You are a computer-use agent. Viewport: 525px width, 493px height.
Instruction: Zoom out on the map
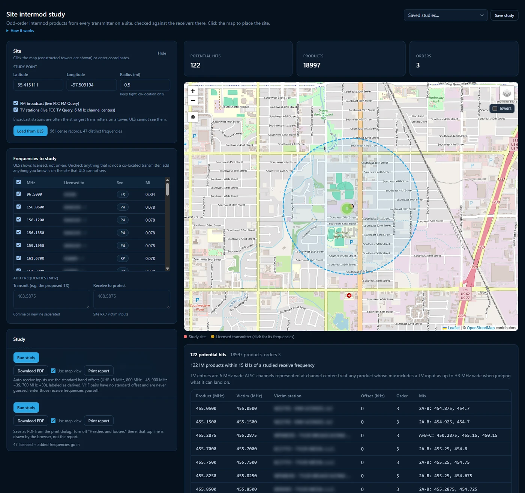point(193,101)
